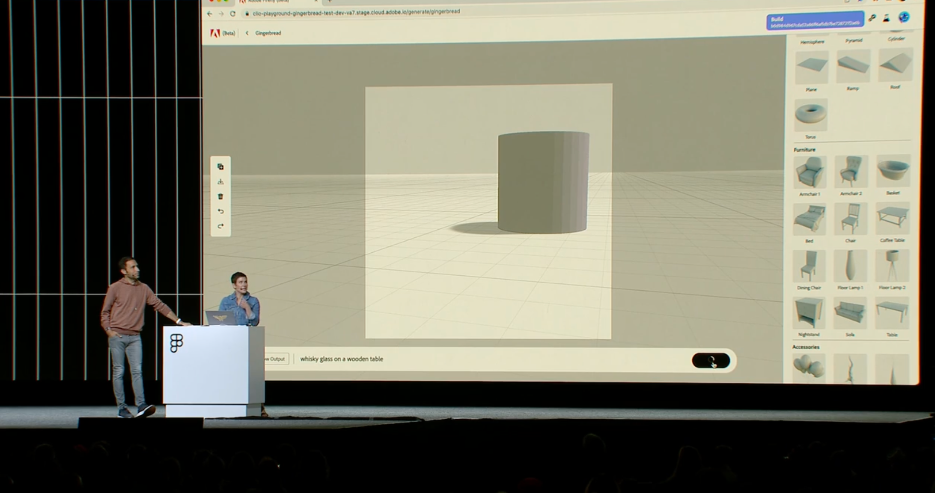
Task: Click the download icon in the floating toolbar
Action: [221, 182]
